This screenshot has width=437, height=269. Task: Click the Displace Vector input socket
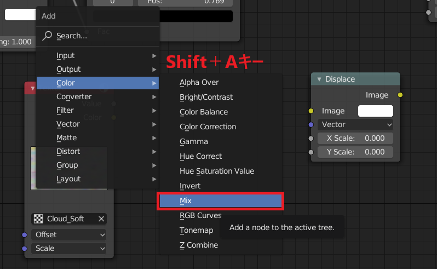click(x=311, y=124)
